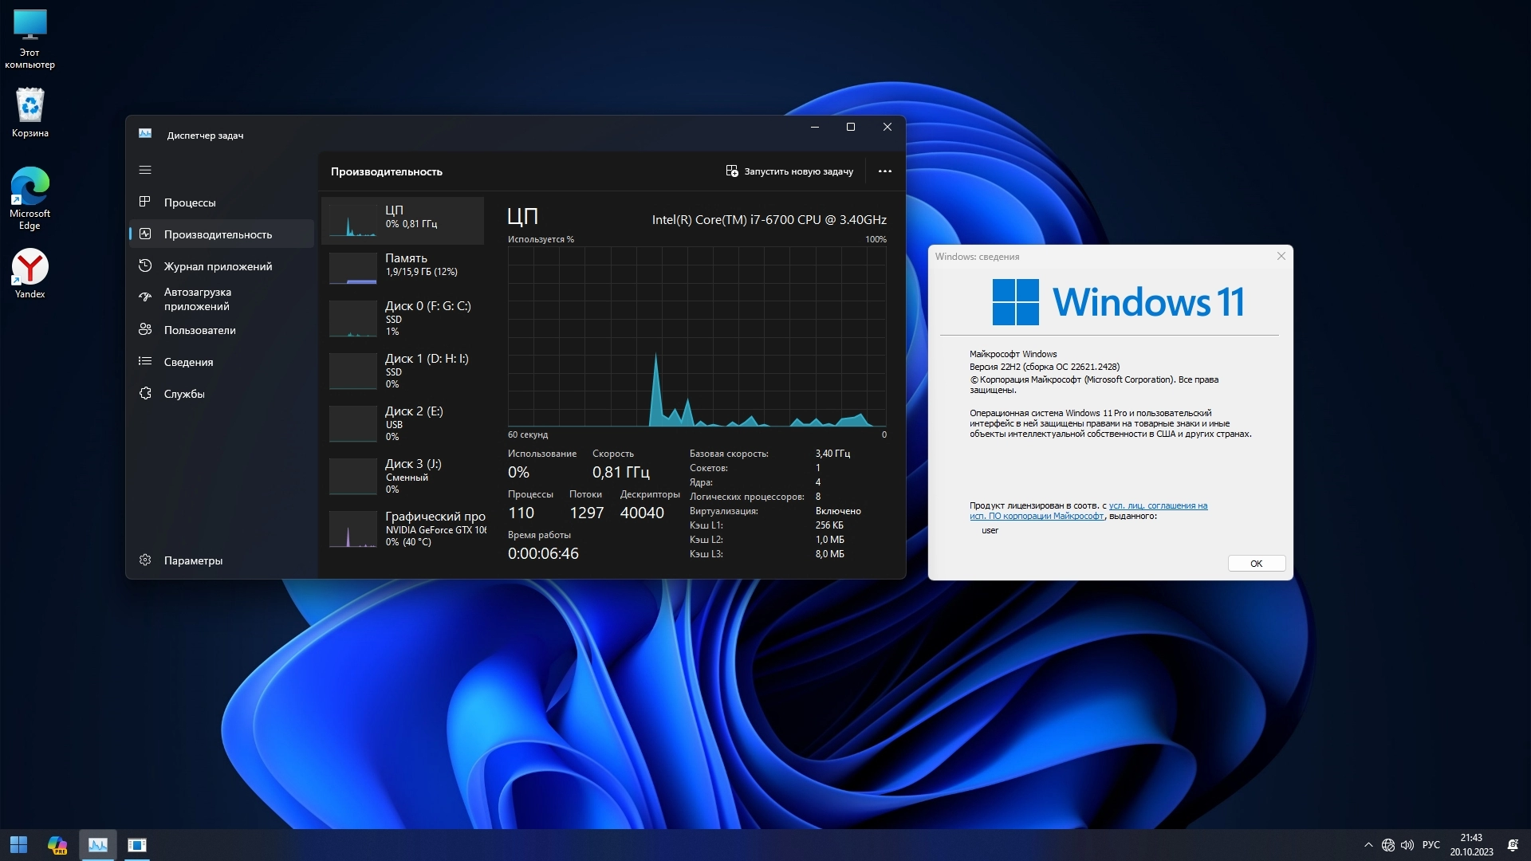Toggle the hamburger navigation menu
The image size is (1531, 861).
(145, 170)
